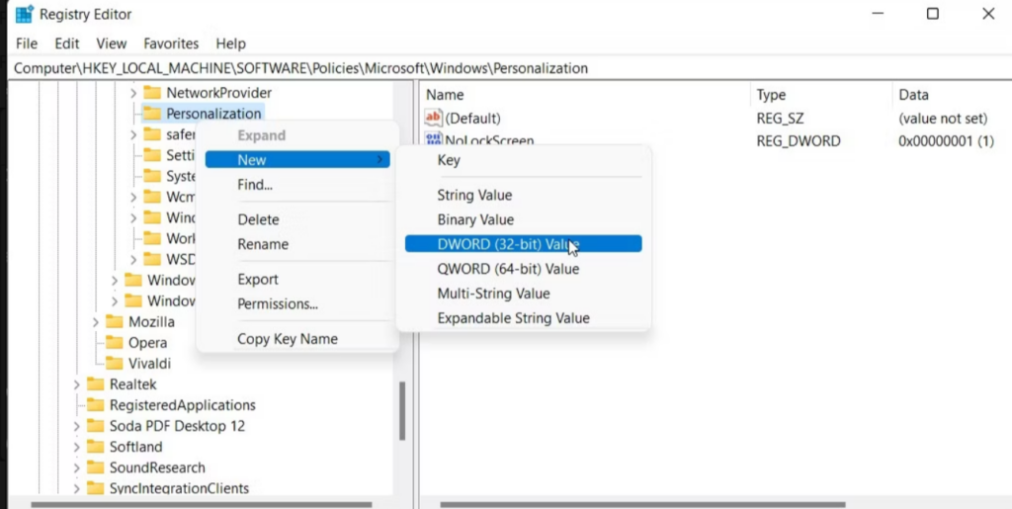Click the Realtek folder icon
1012x509 pixels.
pos(95,384)
